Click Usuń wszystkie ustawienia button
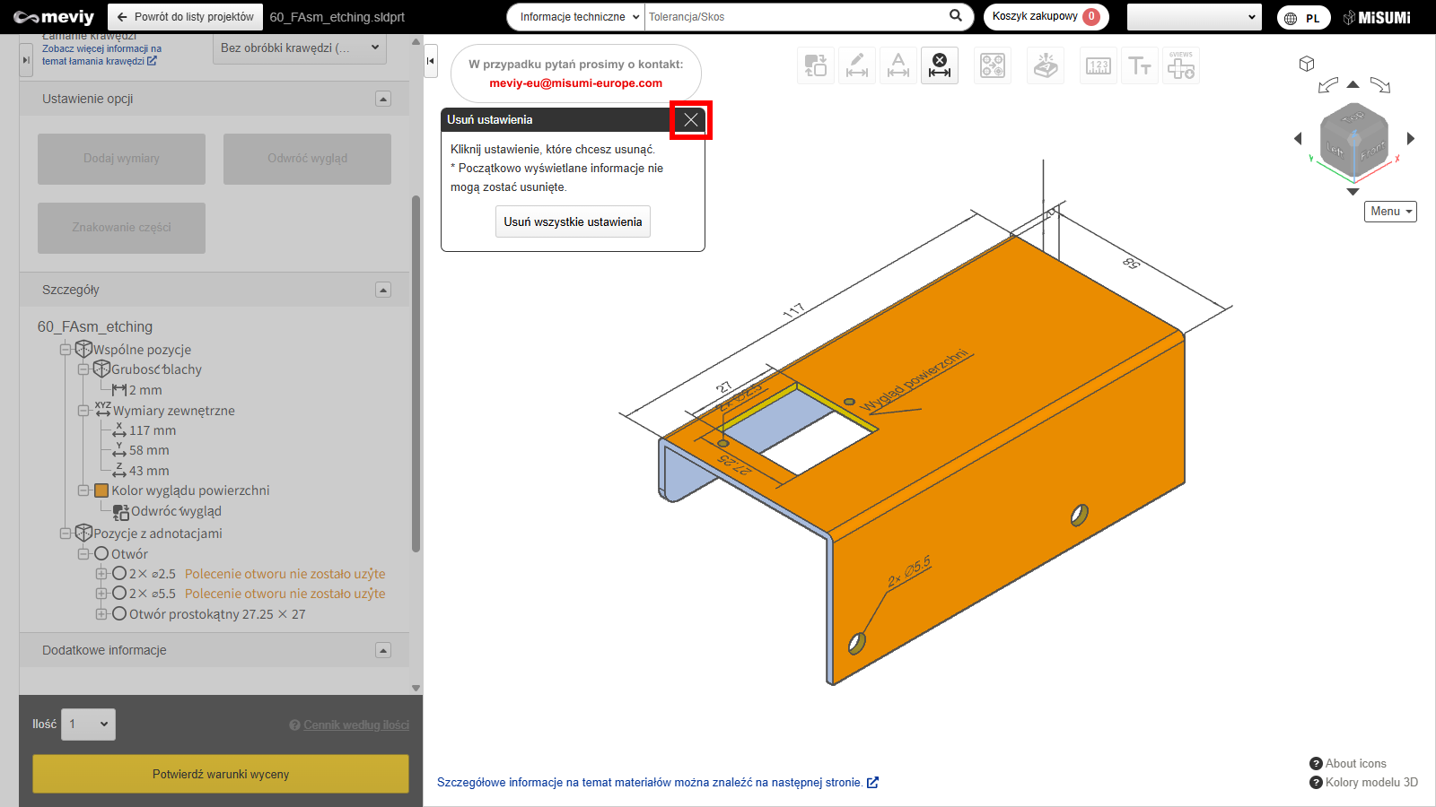 573,221
